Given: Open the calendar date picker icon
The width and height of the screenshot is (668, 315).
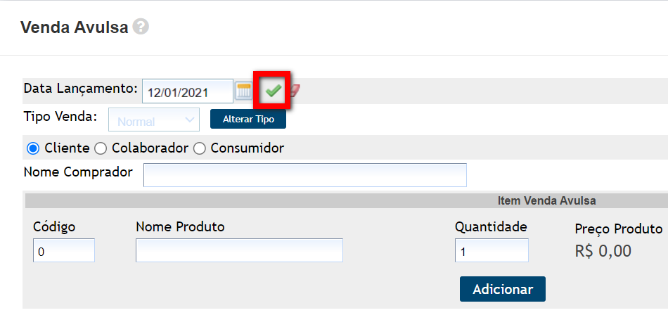Looking at the screenshot, I should pyautogui.click(x=243, y=91).
